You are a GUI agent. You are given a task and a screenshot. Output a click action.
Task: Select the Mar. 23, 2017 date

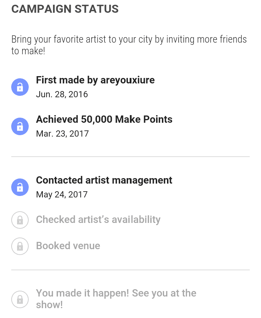pos(62,134)
